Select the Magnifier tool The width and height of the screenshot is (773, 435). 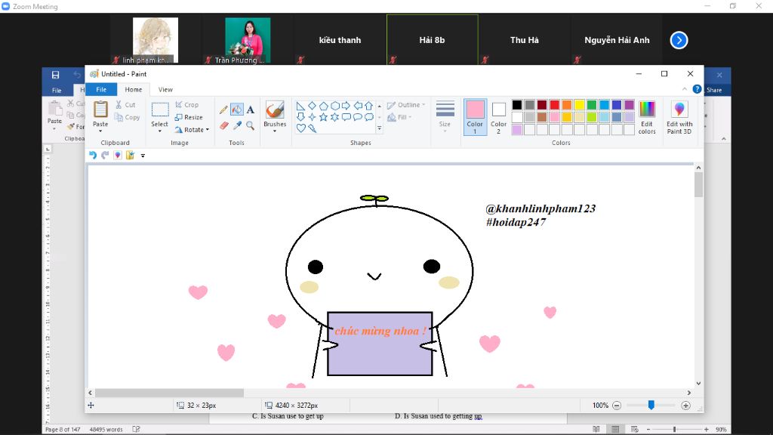pos(251,126)
